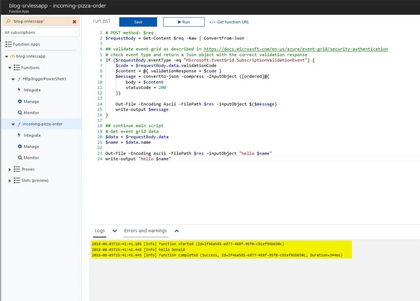Image resolution: width=420 pixels, height=301 pixels.
Task: Open Proxies in the tree
Action: point(28,169)
